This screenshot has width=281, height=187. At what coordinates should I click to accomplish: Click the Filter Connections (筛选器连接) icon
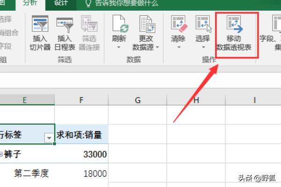(89, 23)
